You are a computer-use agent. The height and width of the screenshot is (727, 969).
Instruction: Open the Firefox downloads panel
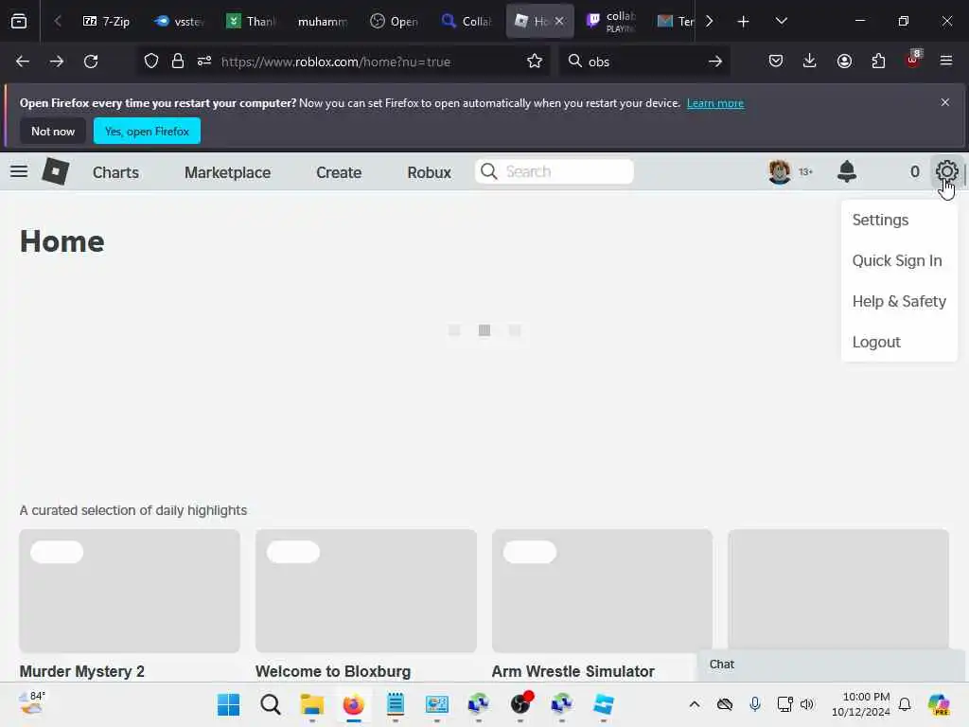pos(810,62)
